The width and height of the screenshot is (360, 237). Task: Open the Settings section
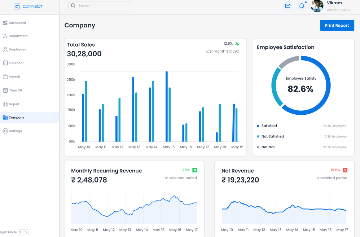click(15, 131)
